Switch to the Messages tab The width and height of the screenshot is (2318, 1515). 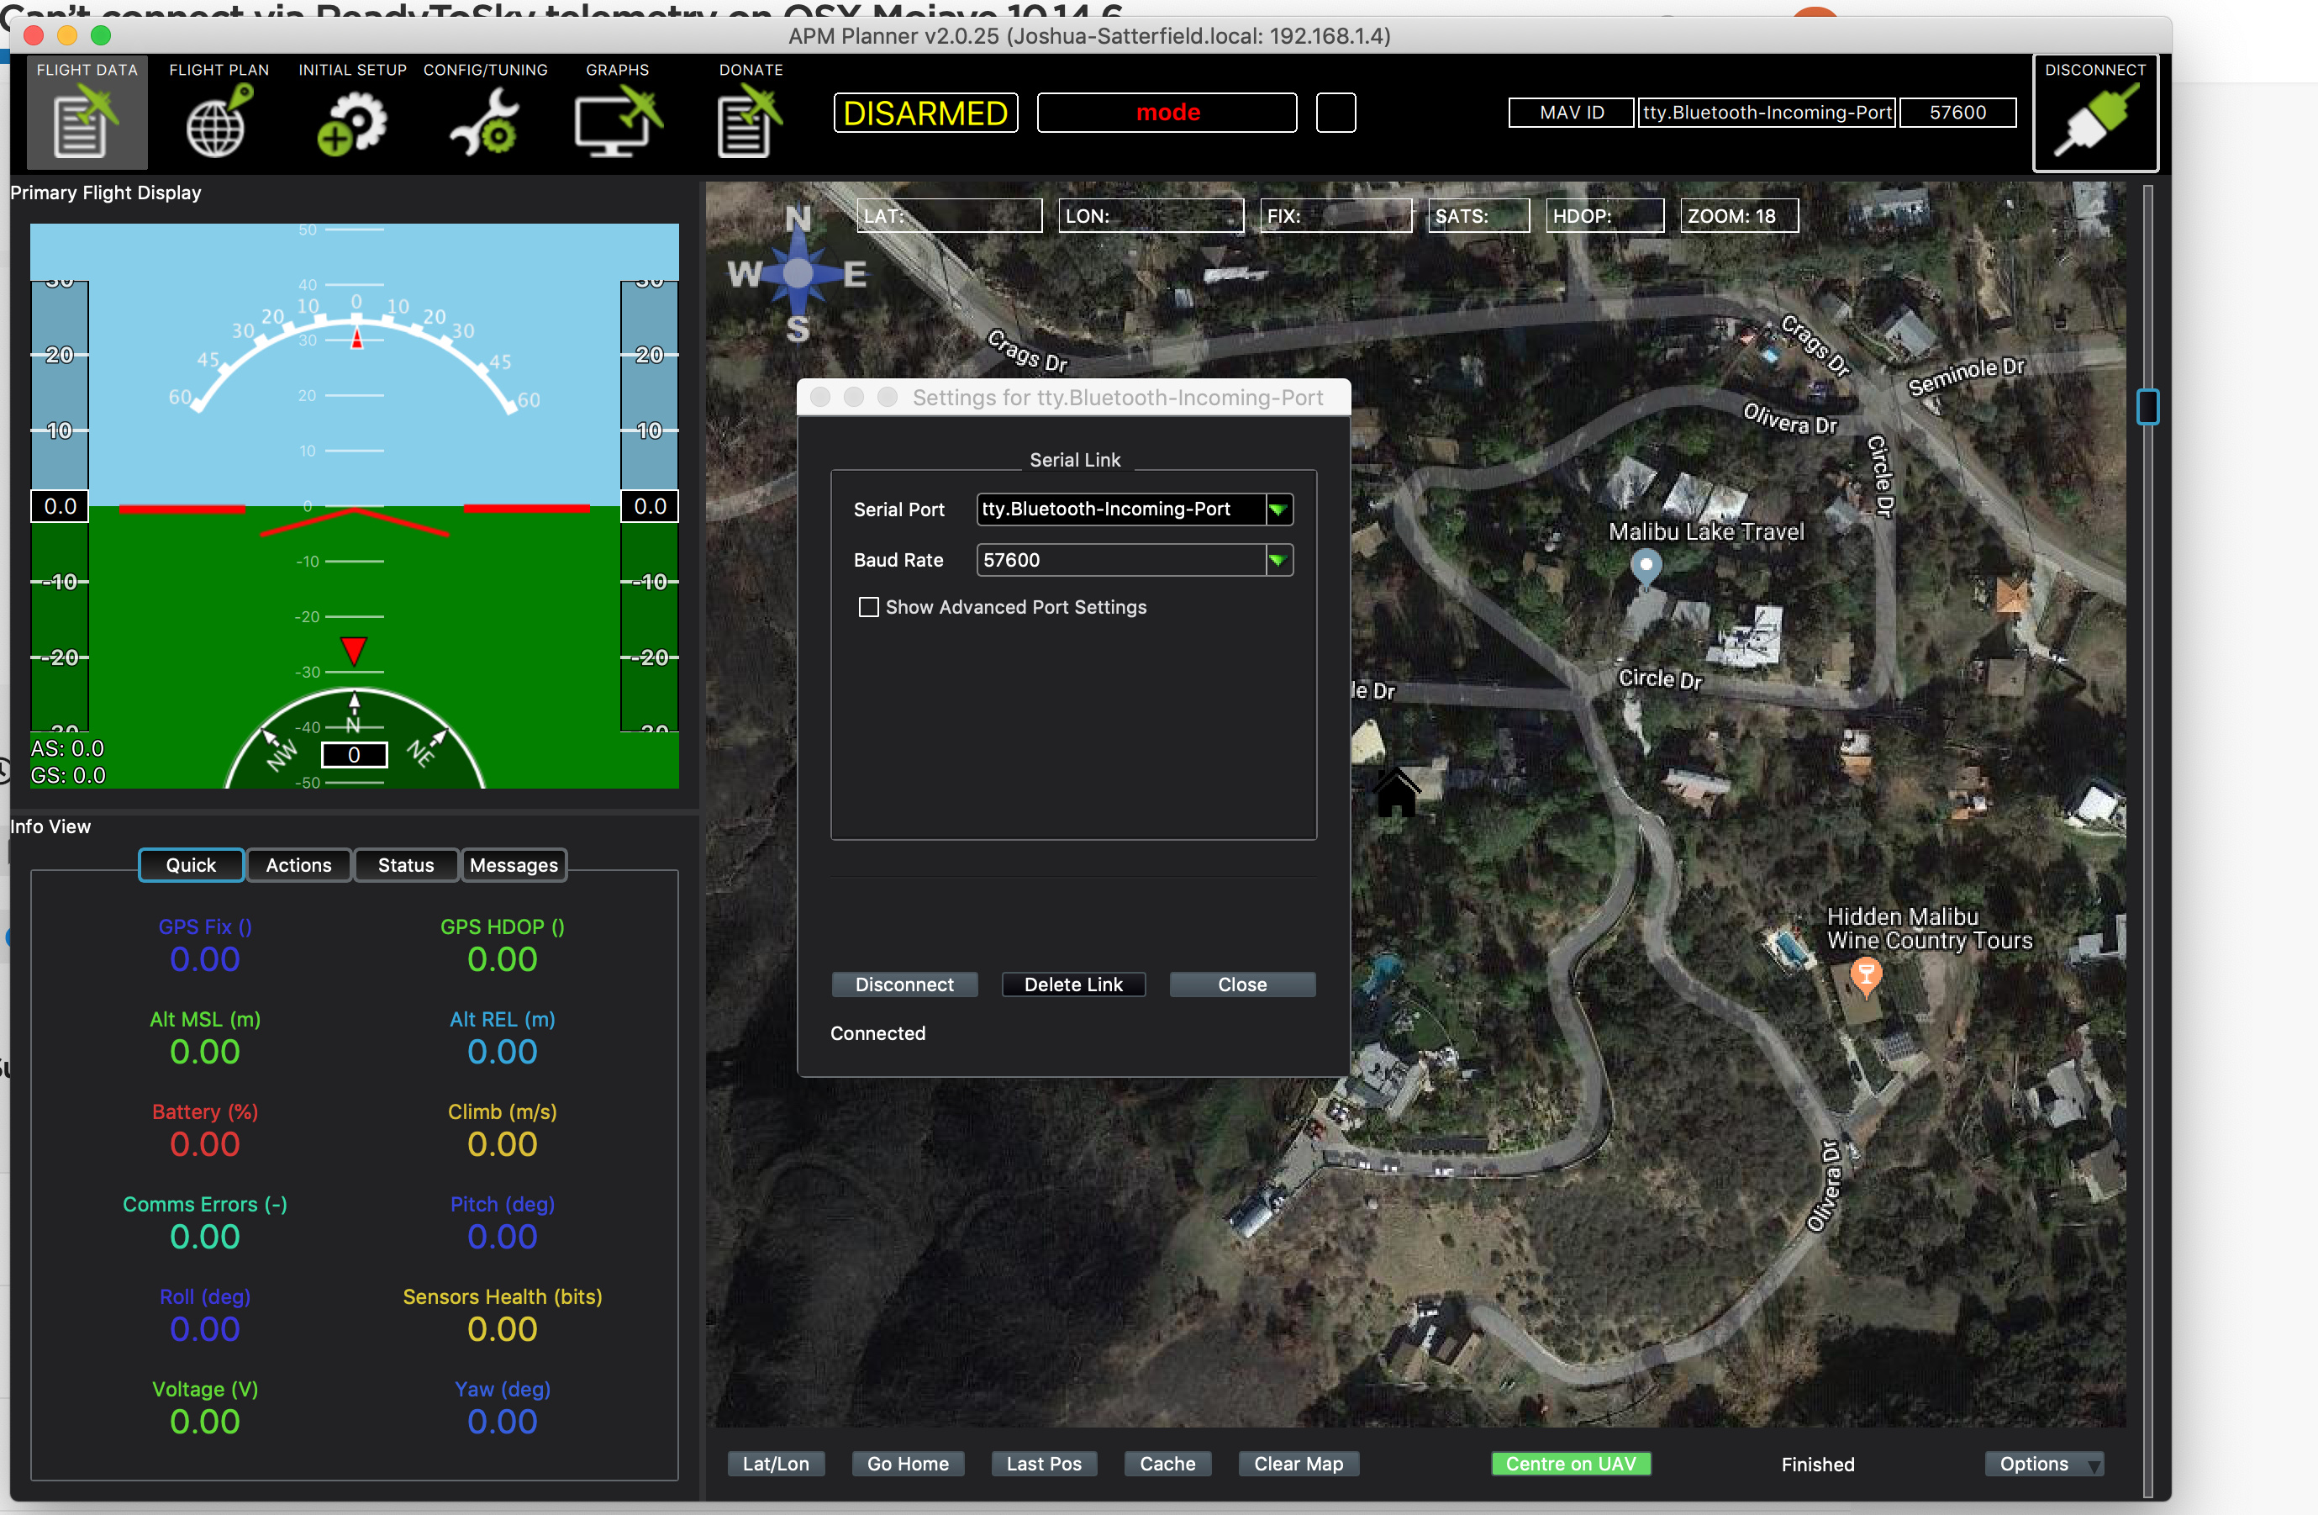[514, 865]
